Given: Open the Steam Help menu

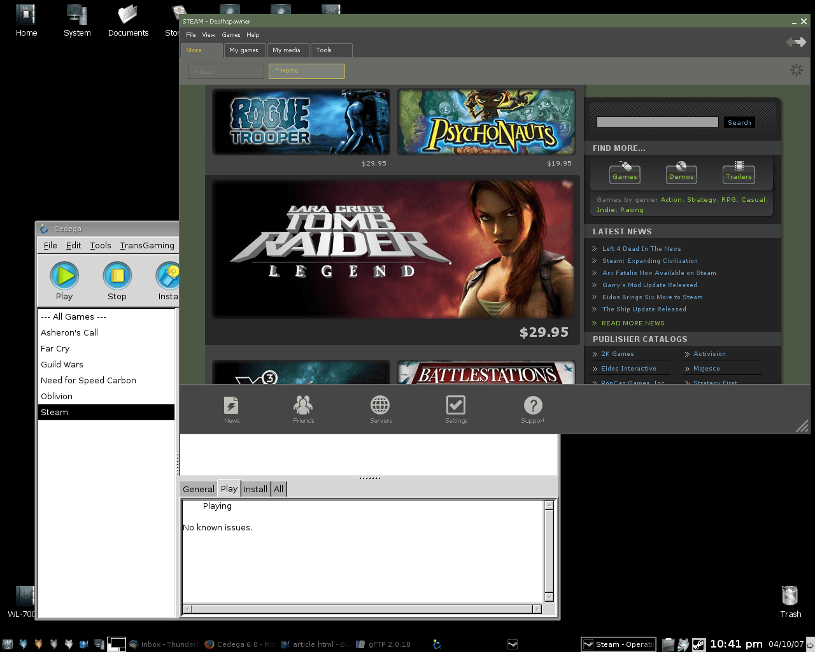Looking at the screenshot, I should coord(253,35).
